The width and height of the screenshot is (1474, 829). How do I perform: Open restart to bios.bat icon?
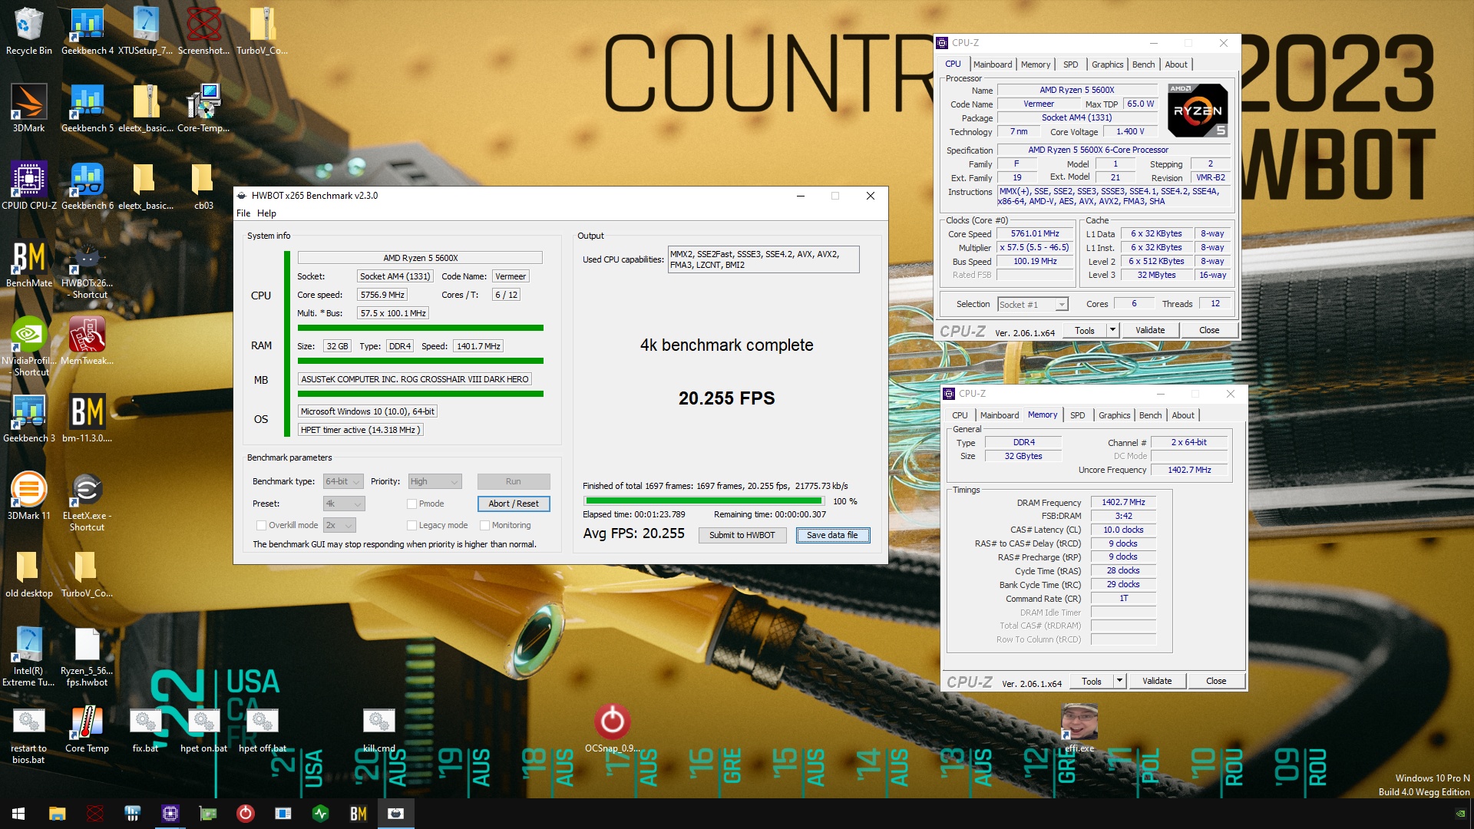[28, 735]
